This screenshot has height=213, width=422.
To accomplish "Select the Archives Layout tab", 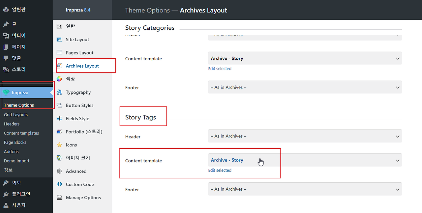I will click(82, 66).
